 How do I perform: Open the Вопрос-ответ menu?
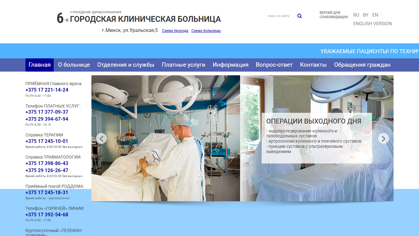274,65
